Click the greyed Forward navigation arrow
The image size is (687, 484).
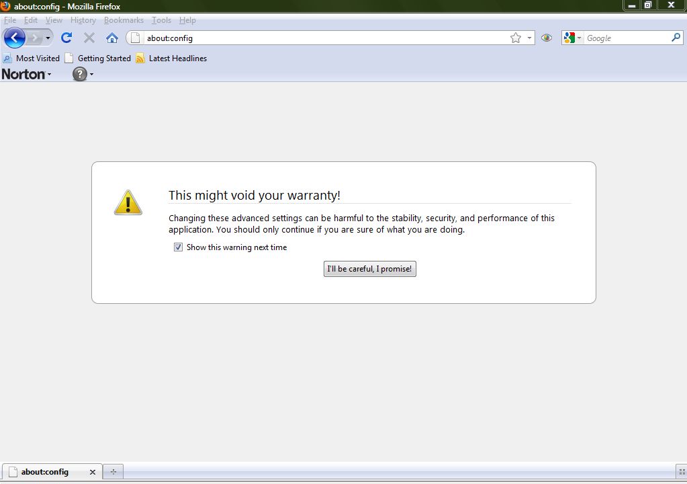34,38
